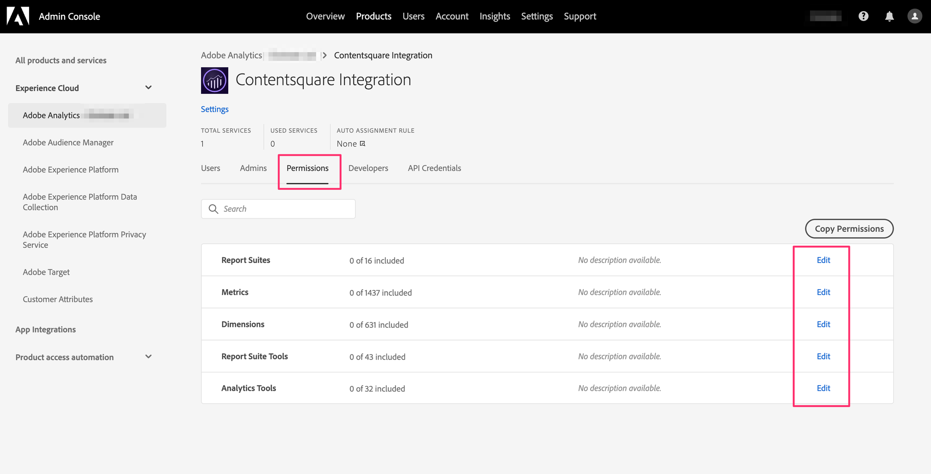Click "0 of 631 included" text
This screenshot has width=931, height=474.
click(x=379, y=324)
